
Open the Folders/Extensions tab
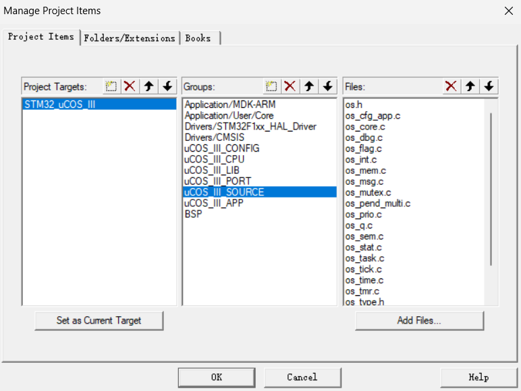coord(130,38)
